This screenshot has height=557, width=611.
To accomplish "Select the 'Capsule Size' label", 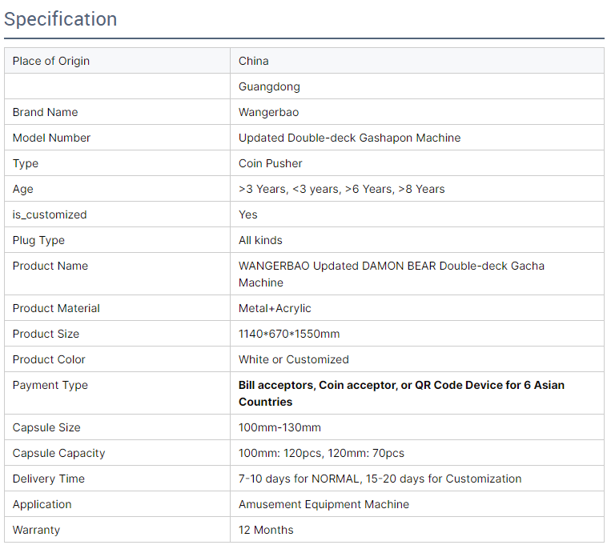I will [46, 427].
